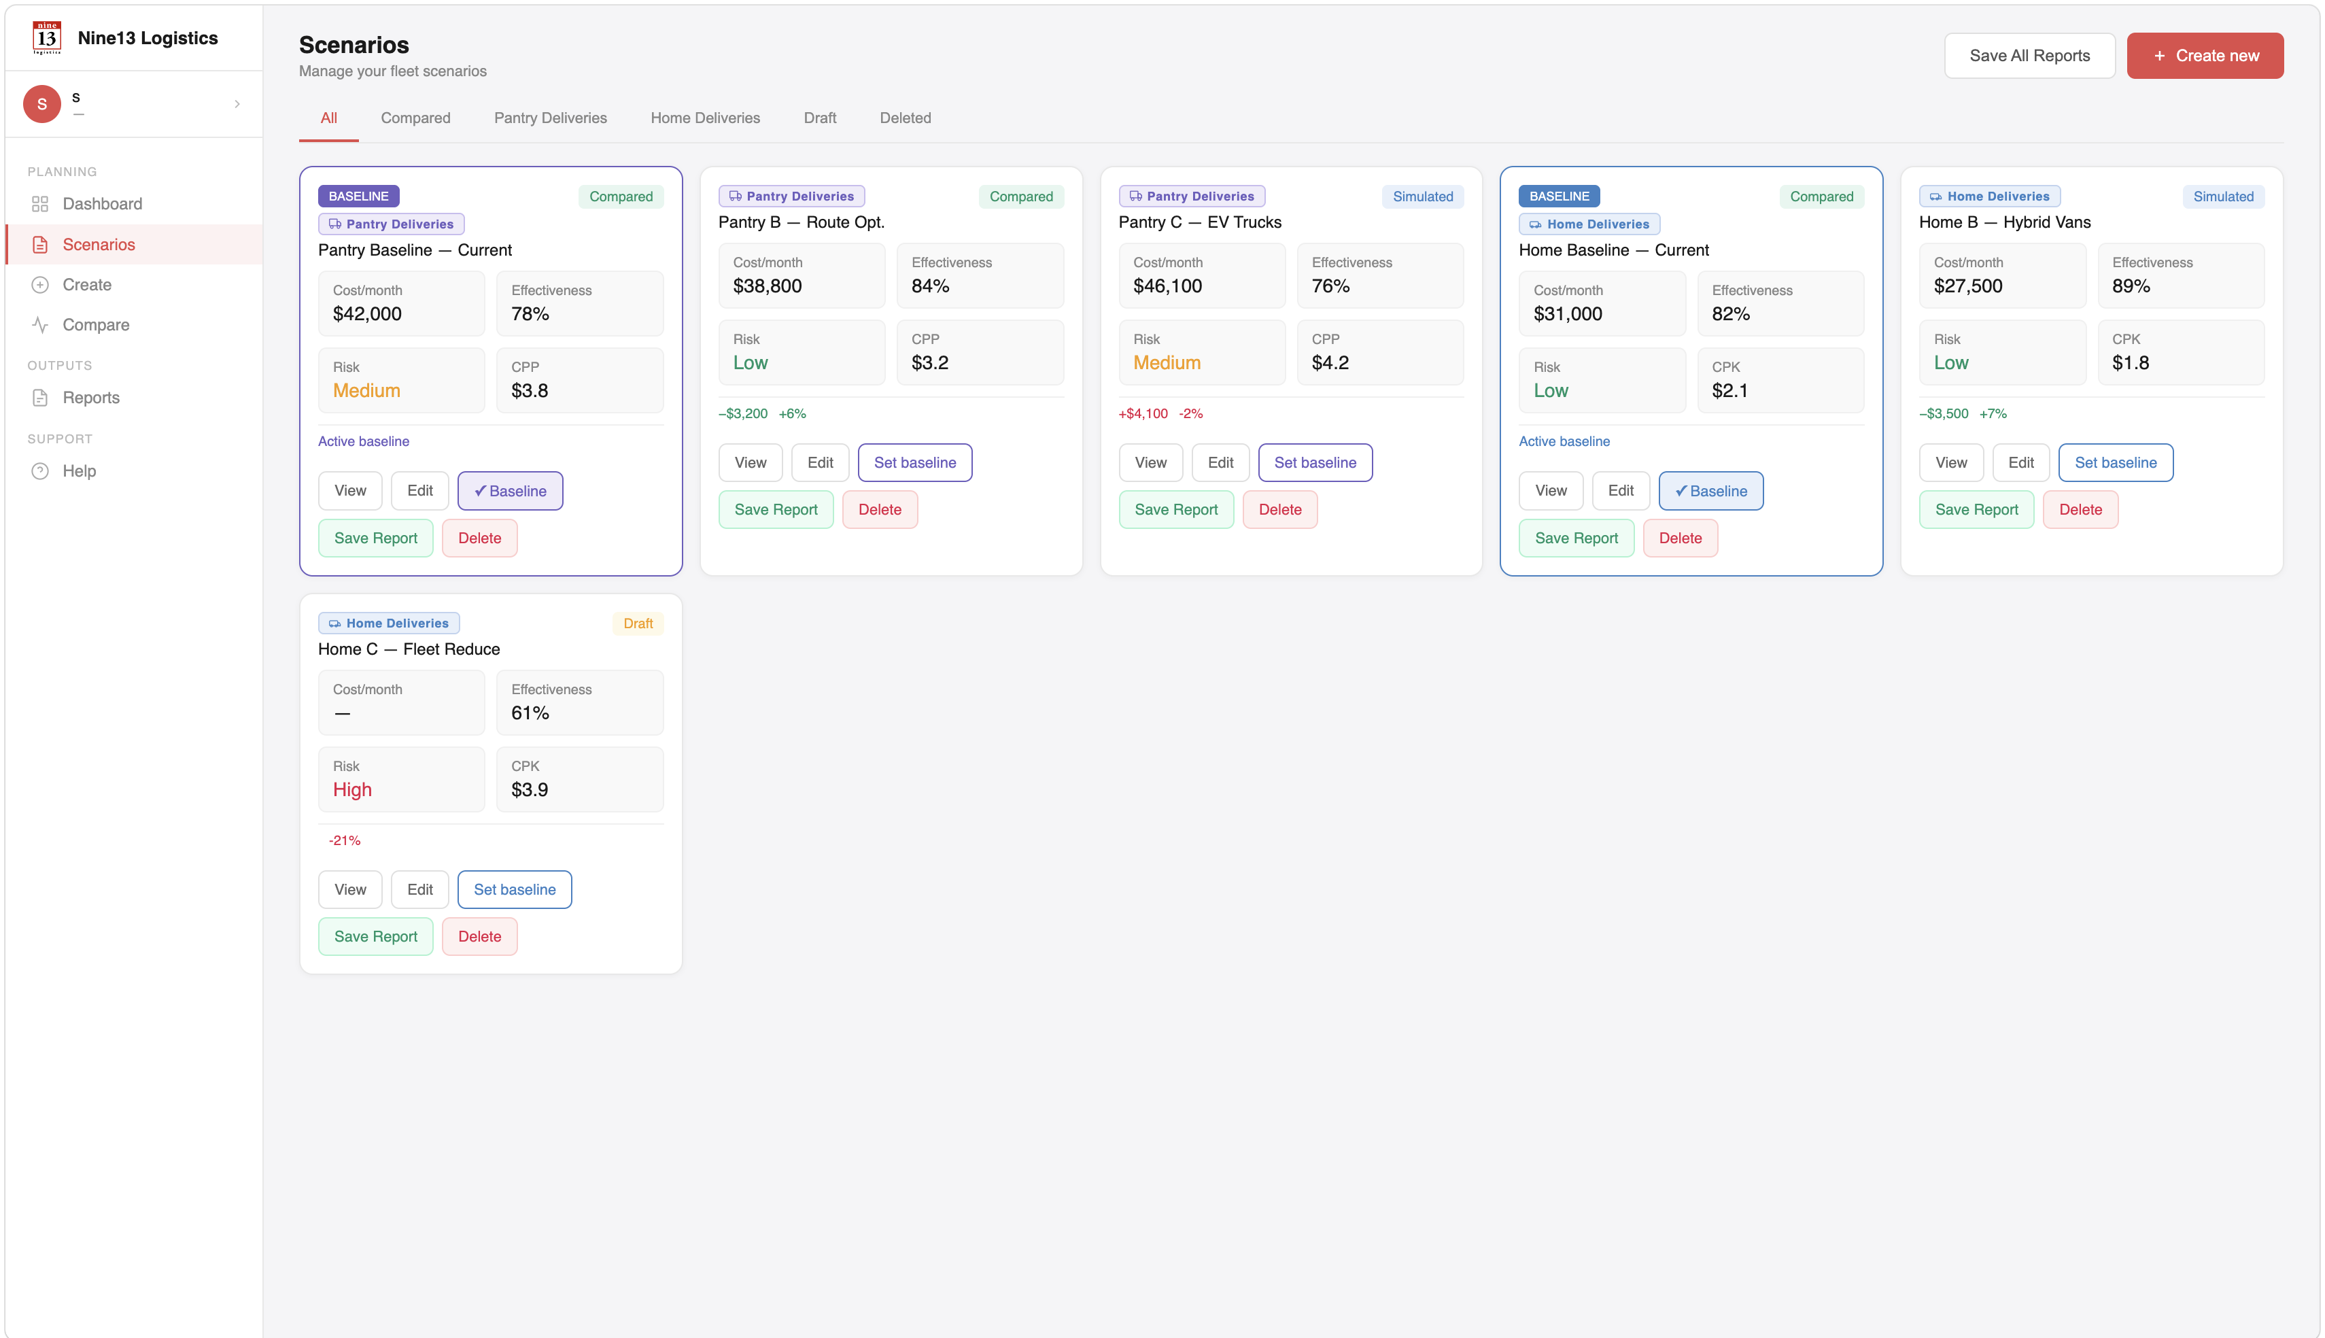This screenshot has width=2325, height=1338.
Task: Expand the user account chevron
Action: (237, 104)
